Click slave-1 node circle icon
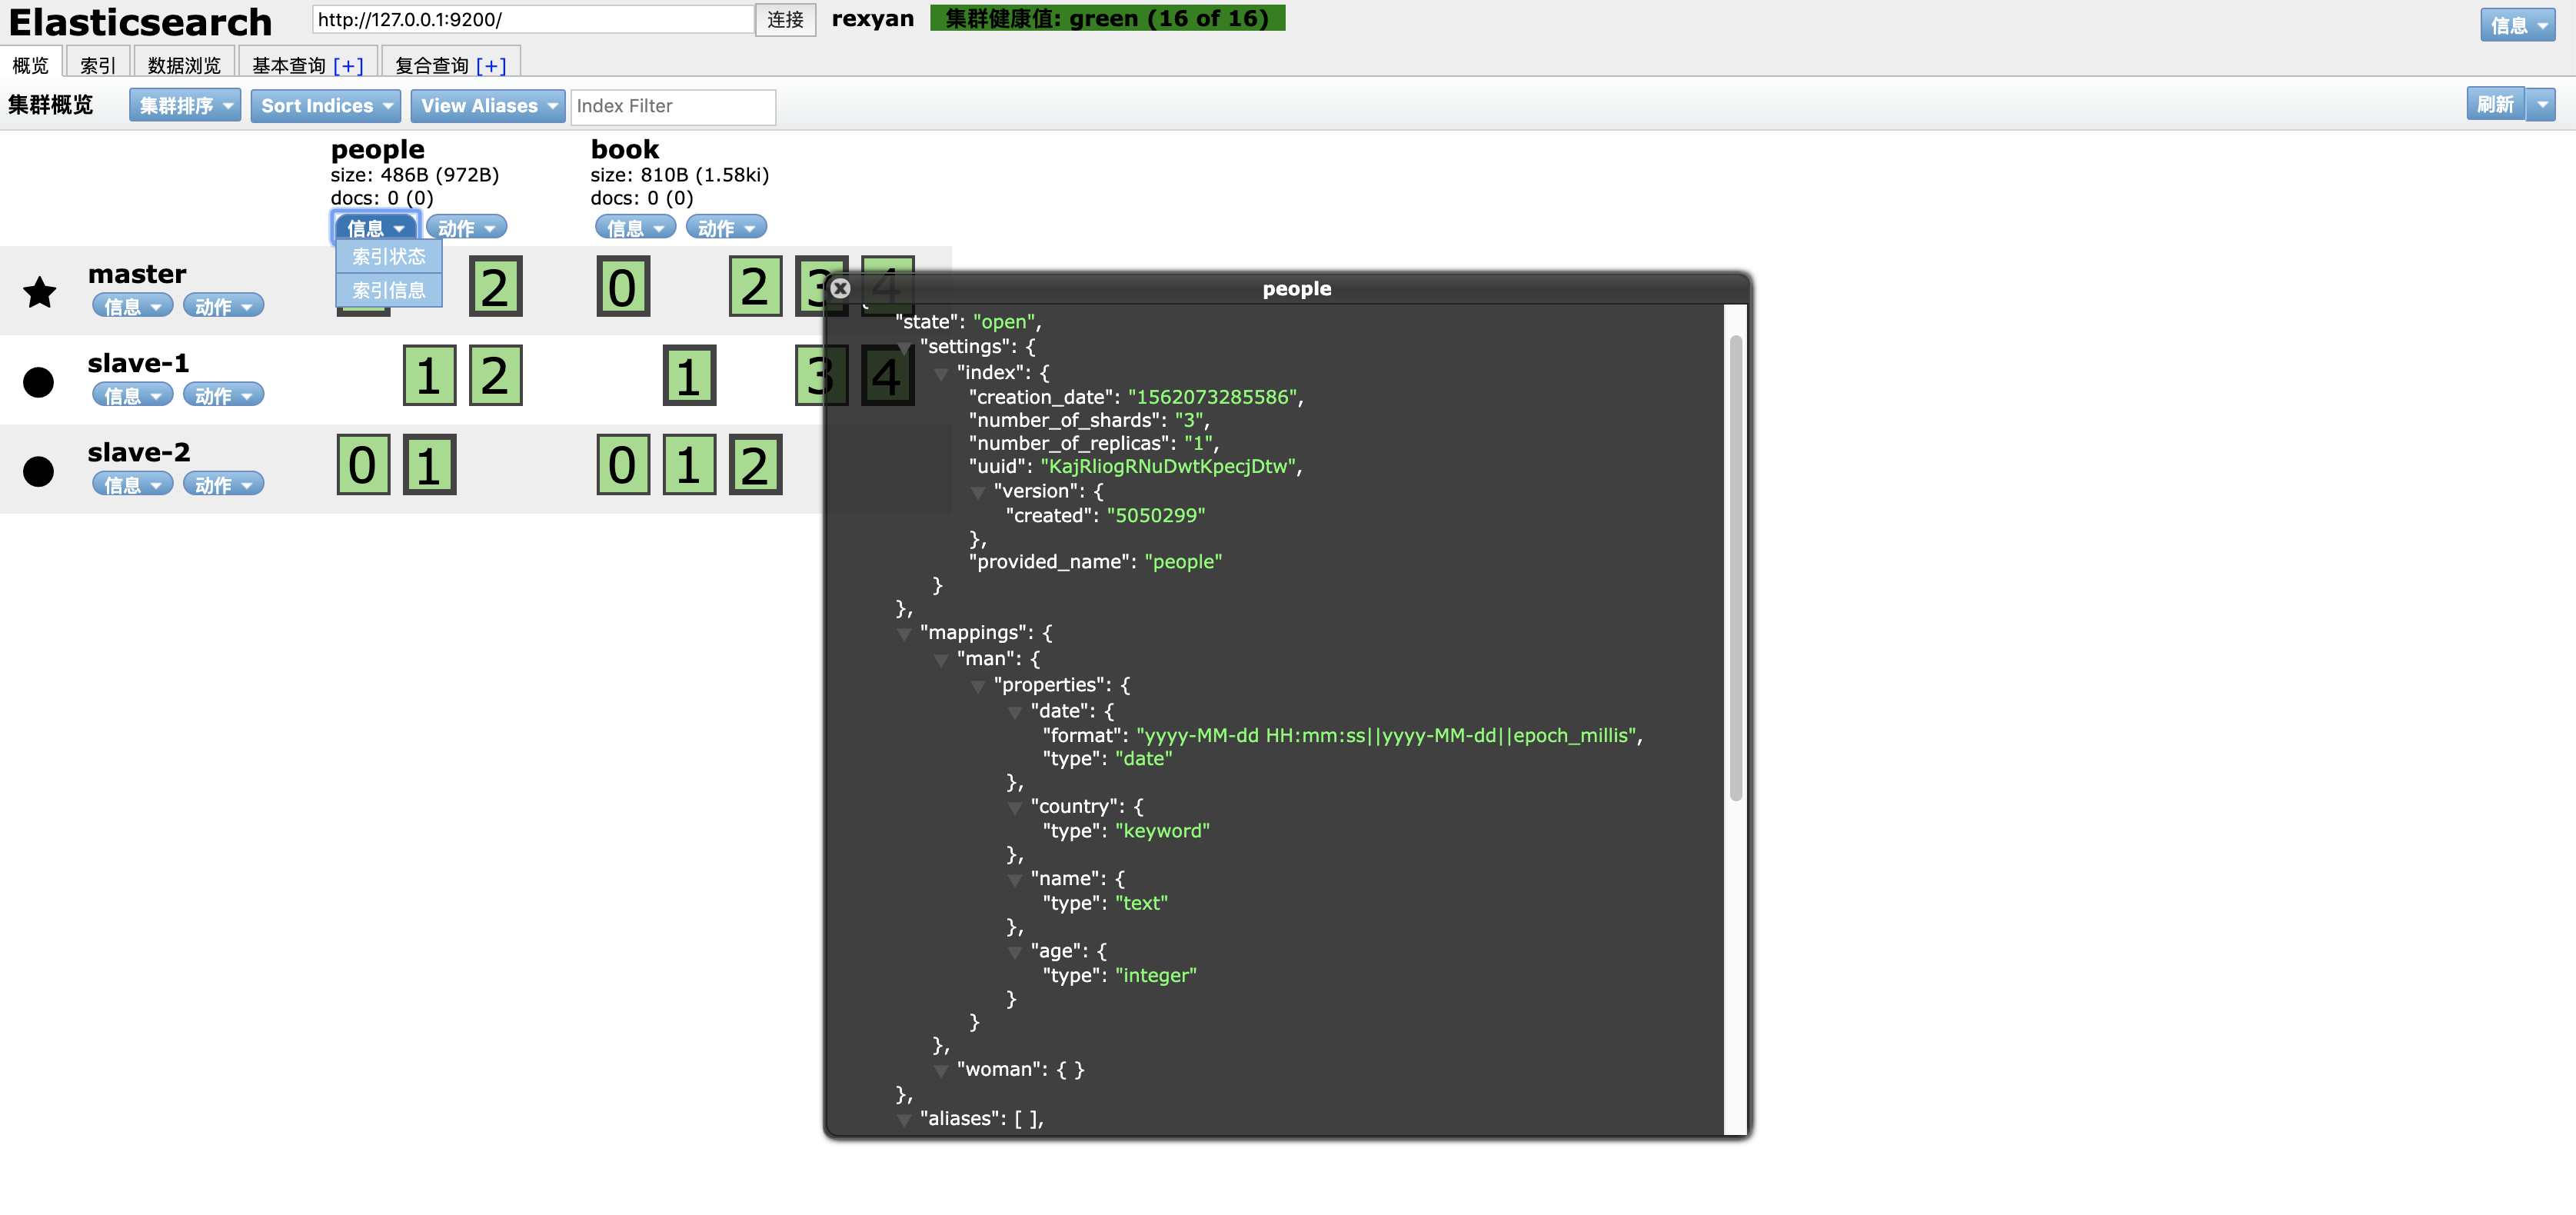This screenshot has height=1215, width=2576. pos(38,381)
